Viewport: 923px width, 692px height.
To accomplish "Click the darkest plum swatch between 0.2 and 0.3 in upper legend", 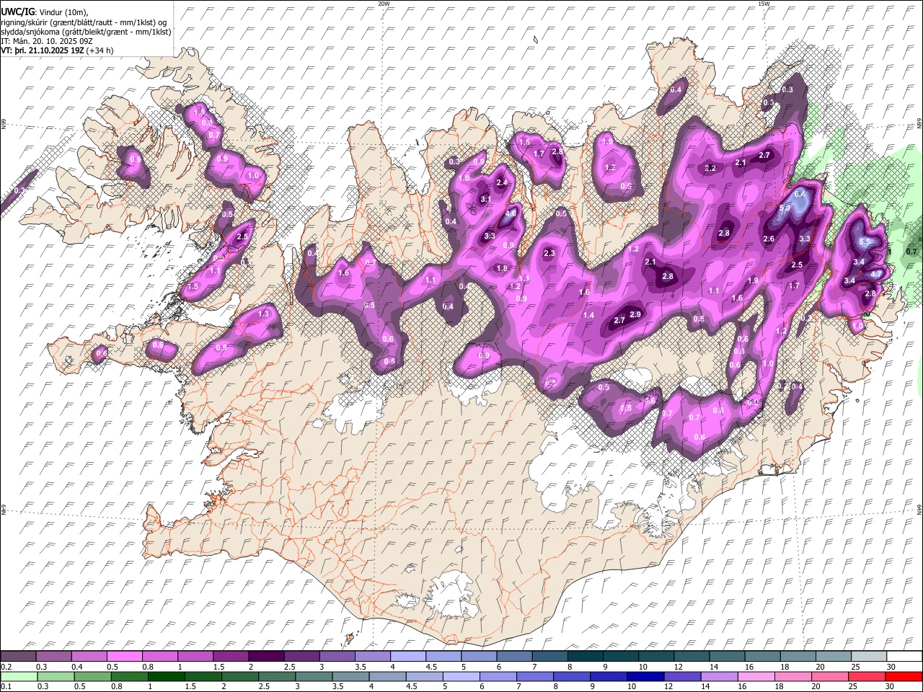I will click(19, 656).
